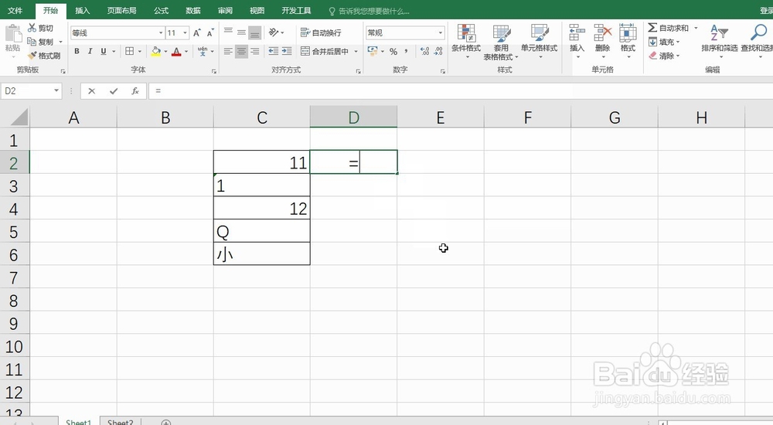Switch to the Developer (开发工具) tab

click(x=296, y=10)
